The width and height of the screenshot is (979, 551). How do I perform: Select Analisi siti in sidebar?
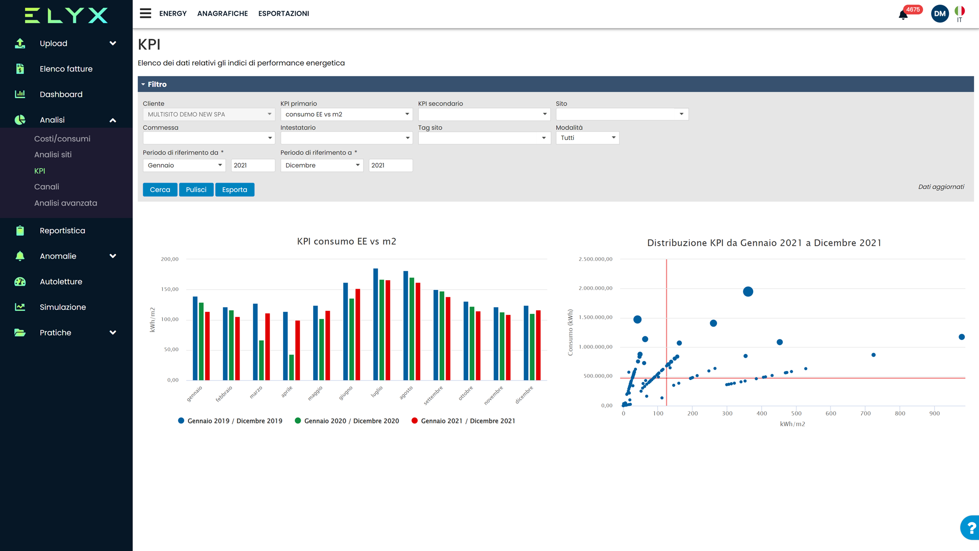pos(53,155)
